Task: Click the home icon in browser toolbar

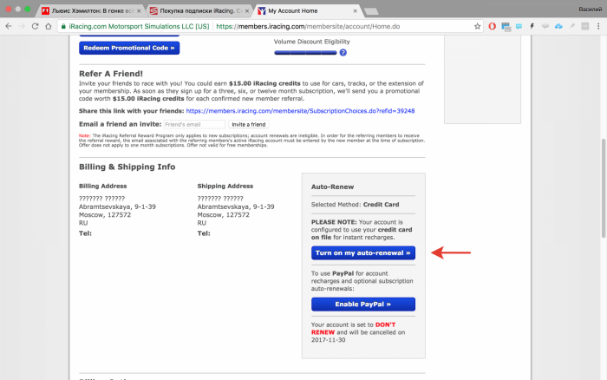Action: (48, 26)
